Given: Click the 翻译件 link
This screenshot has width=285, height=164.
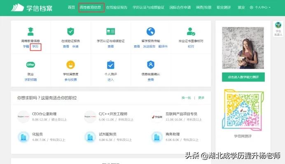Looking at the screenshot, I should tap(163, 47).
